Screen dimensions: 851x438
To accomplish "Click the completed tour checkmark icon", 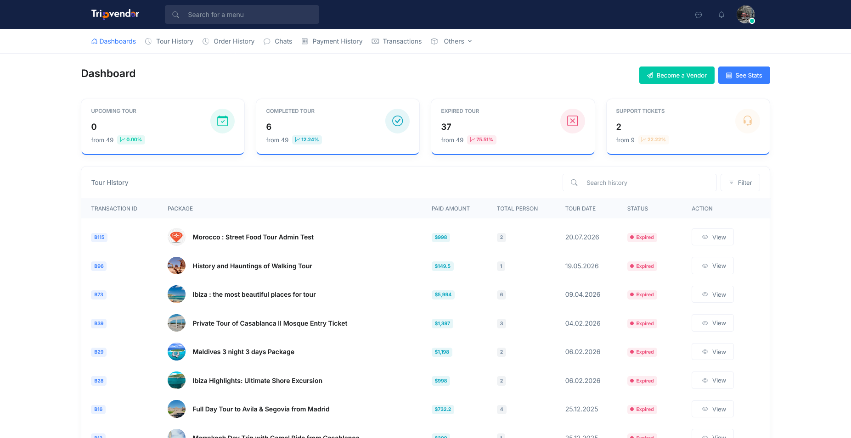I will click(398, 121).
